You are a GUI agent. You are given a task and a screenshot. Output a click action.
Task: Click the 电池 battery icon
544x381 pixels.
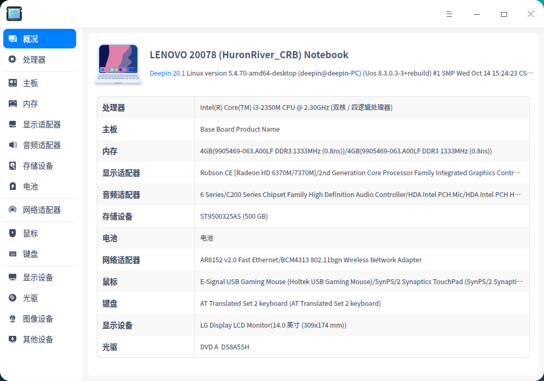(x=13, y=186)
